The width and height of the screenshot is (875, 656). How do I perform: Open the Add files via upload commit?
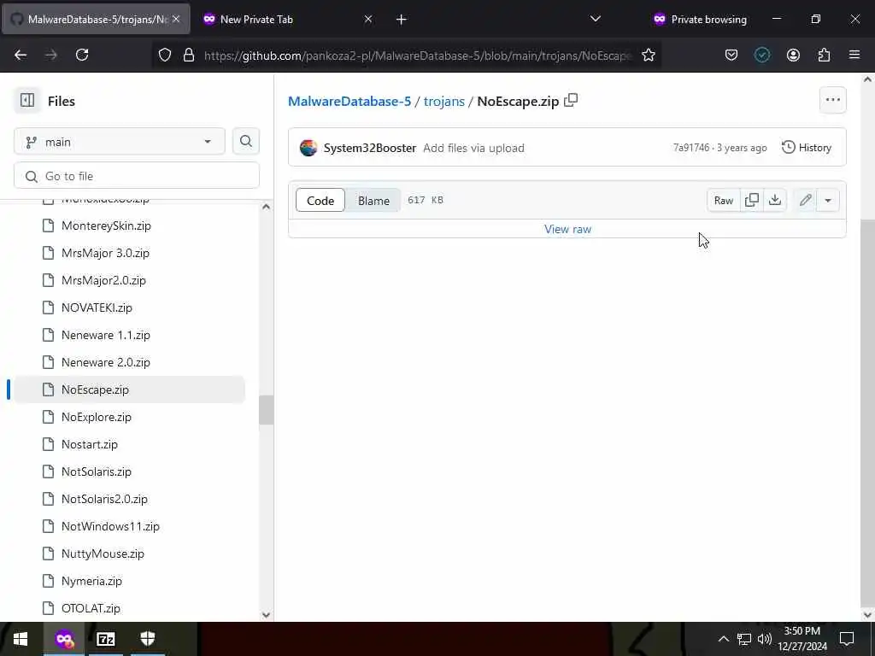tap(473, 148)
